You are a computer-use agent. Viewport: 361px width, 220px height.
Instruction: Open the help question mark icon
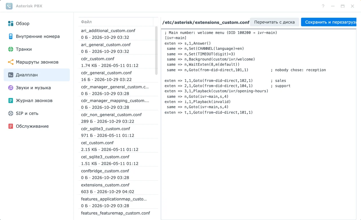323,6
